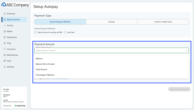The width and height of the screenshot is (194, 110).
Task: Click the Setup Autopay heading
Action: pos(46,7)
